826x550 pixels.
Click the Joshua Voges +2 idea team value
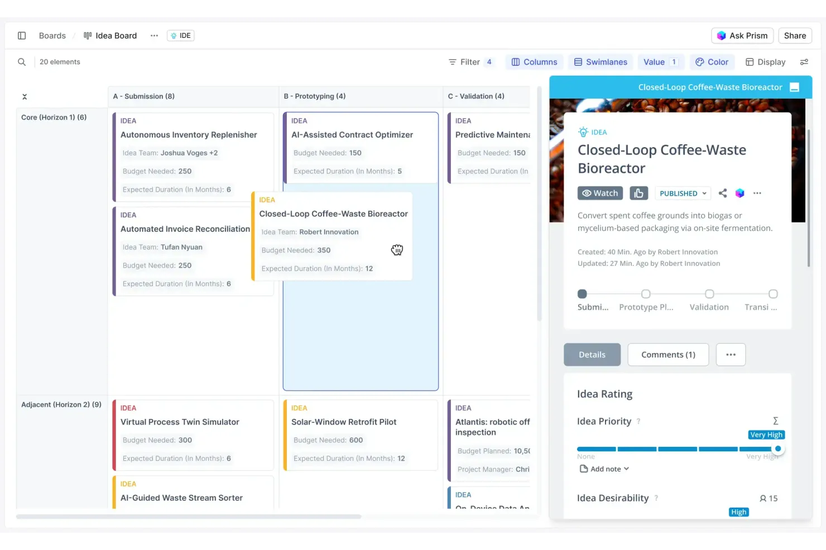189,153
